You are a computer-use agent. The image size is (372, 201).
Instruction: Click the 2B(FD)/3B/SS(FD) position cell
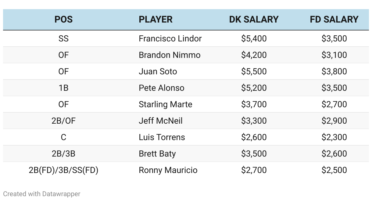tap(63, 170)
